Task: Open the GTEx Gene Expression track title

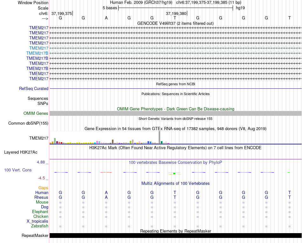Action: pos(175,128)
